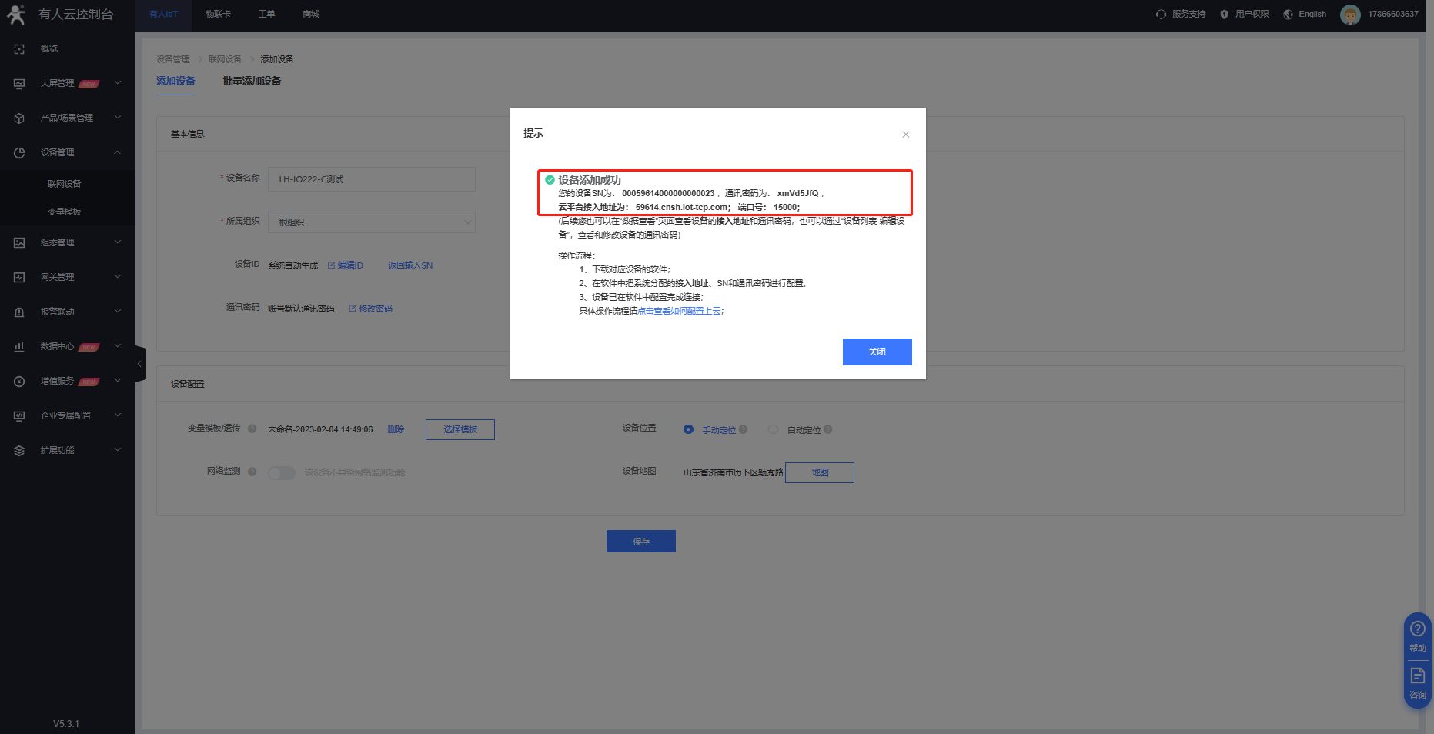Click the blue 关闭 dialog button
Image resolution: width=1434 pixels, height=734 pixels.
[877, 352]
